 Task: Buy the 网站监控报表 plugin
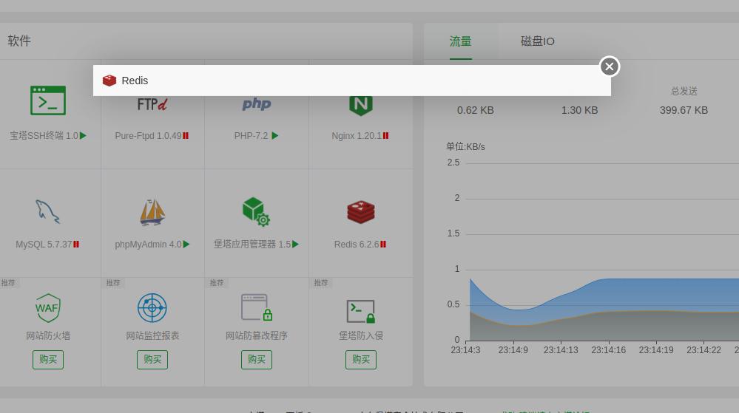[152, 360]
